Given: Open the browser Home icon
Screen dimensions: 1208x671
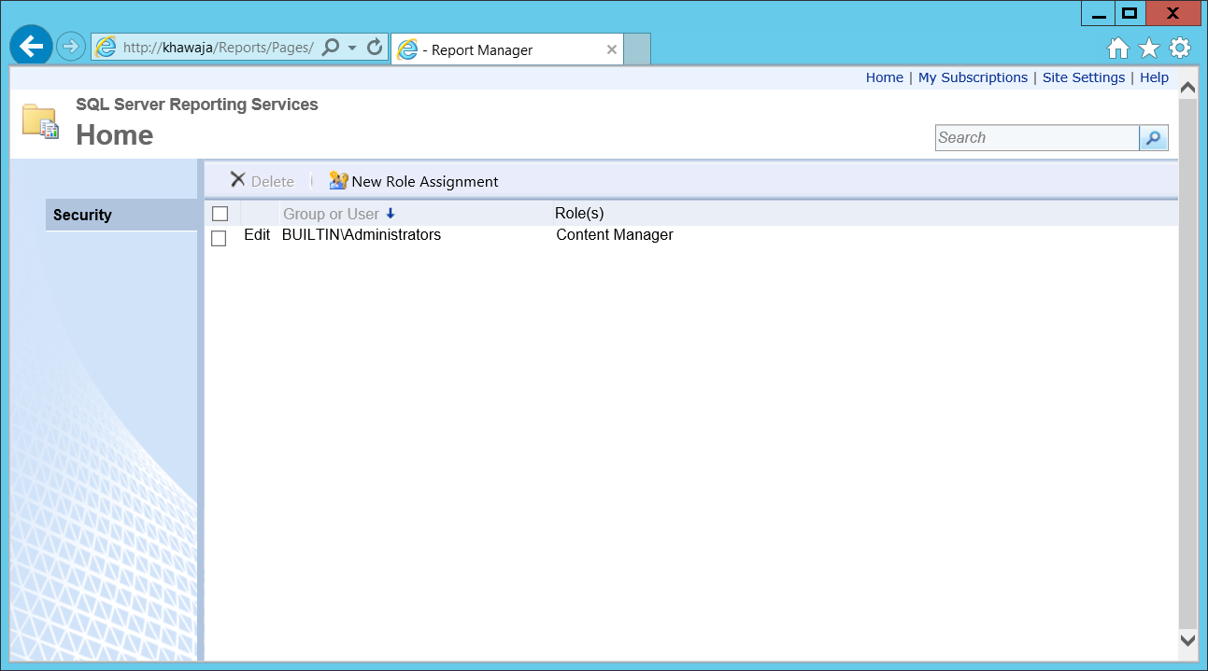Looking at the screenshot, I should click(1118, 49).
